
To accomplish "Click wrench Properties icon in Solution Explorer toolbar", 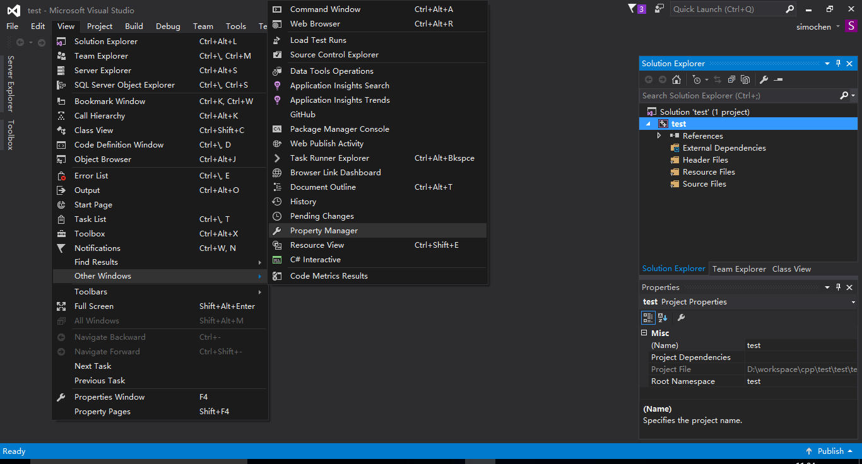I will tap(764, 79).
